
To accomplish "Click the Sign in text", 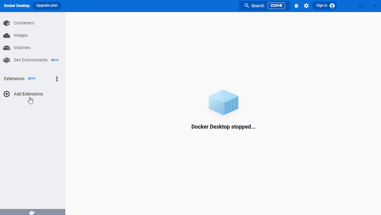I will (x=322, y=5).
